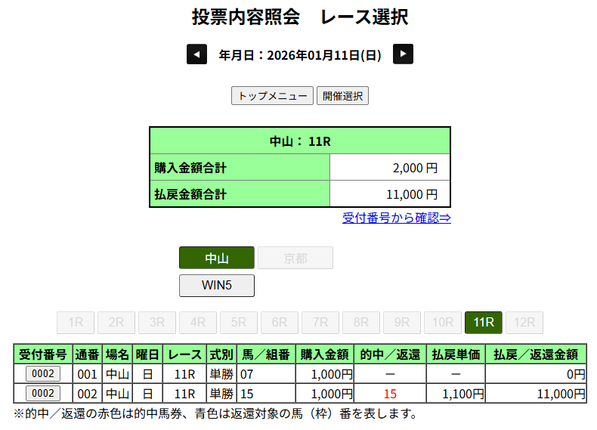
Task: Select the 5R race button
Action: click(239, 323)
